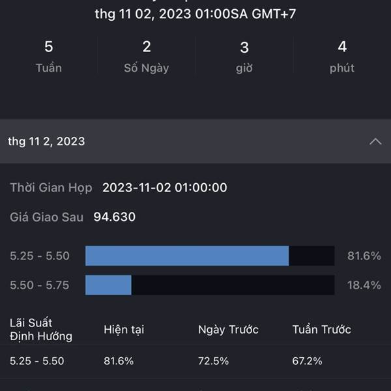Tap the countdown phút counter
Image resolution: width=391 pixels, height=391 pixels.
pyautogui.click(x=342, y=57)
